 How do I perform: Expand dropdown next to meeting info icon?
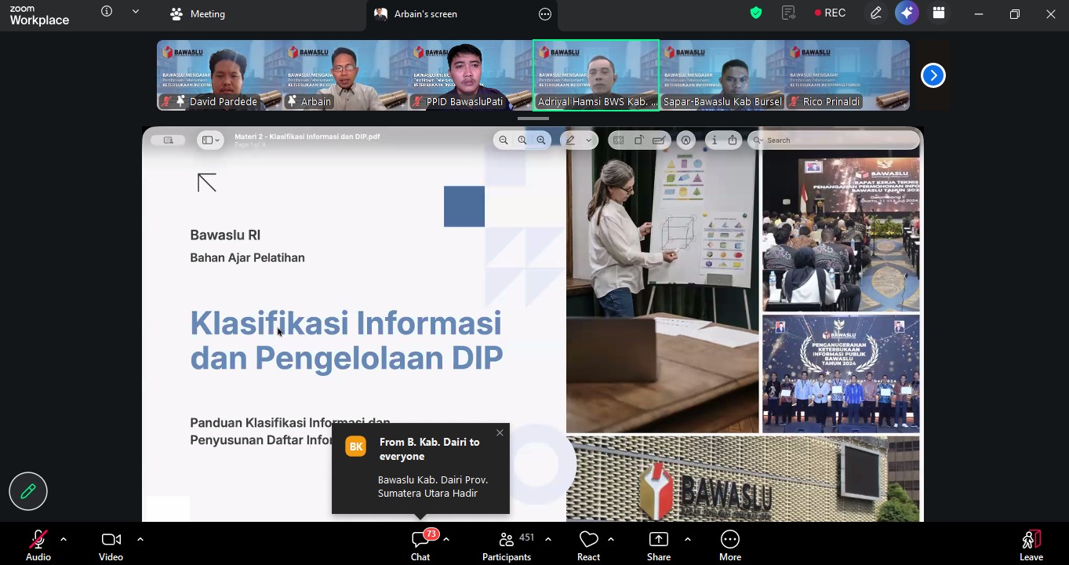tap(136, 12)
